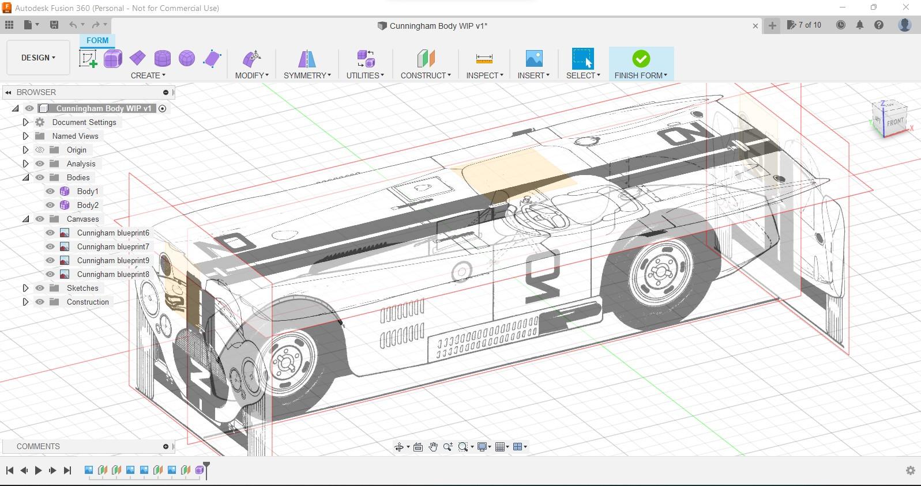Viewport: 921px width, 486px height.
Task: Collapse the BROWSER panel arrows
Action: pyautogui.click(x=8, y=92)
